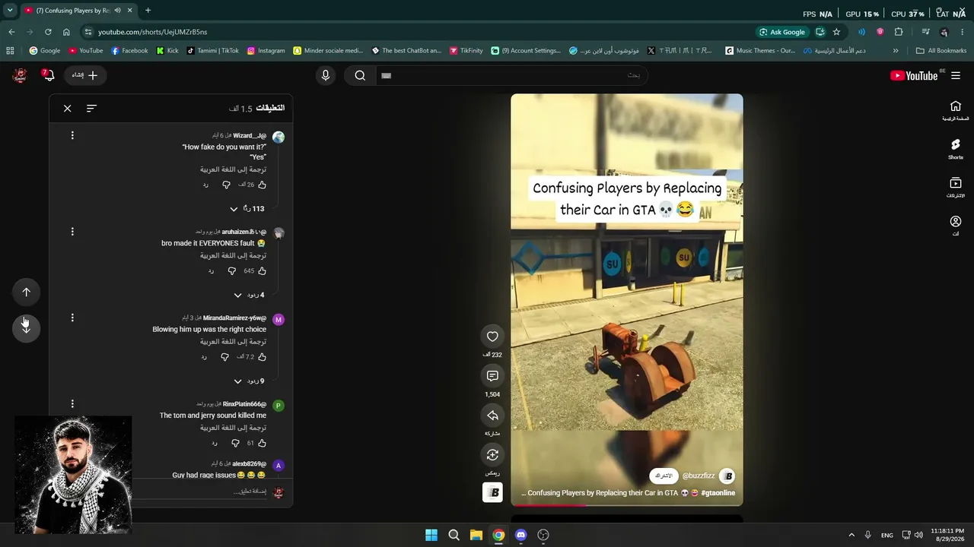The height and width of the screenshot is (547, 974).
Task: Open the comments sort order menu
Action: tap(91, 109)
